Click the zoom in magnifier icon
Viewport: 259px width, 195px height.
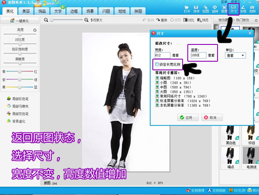(x=86, y=20)
